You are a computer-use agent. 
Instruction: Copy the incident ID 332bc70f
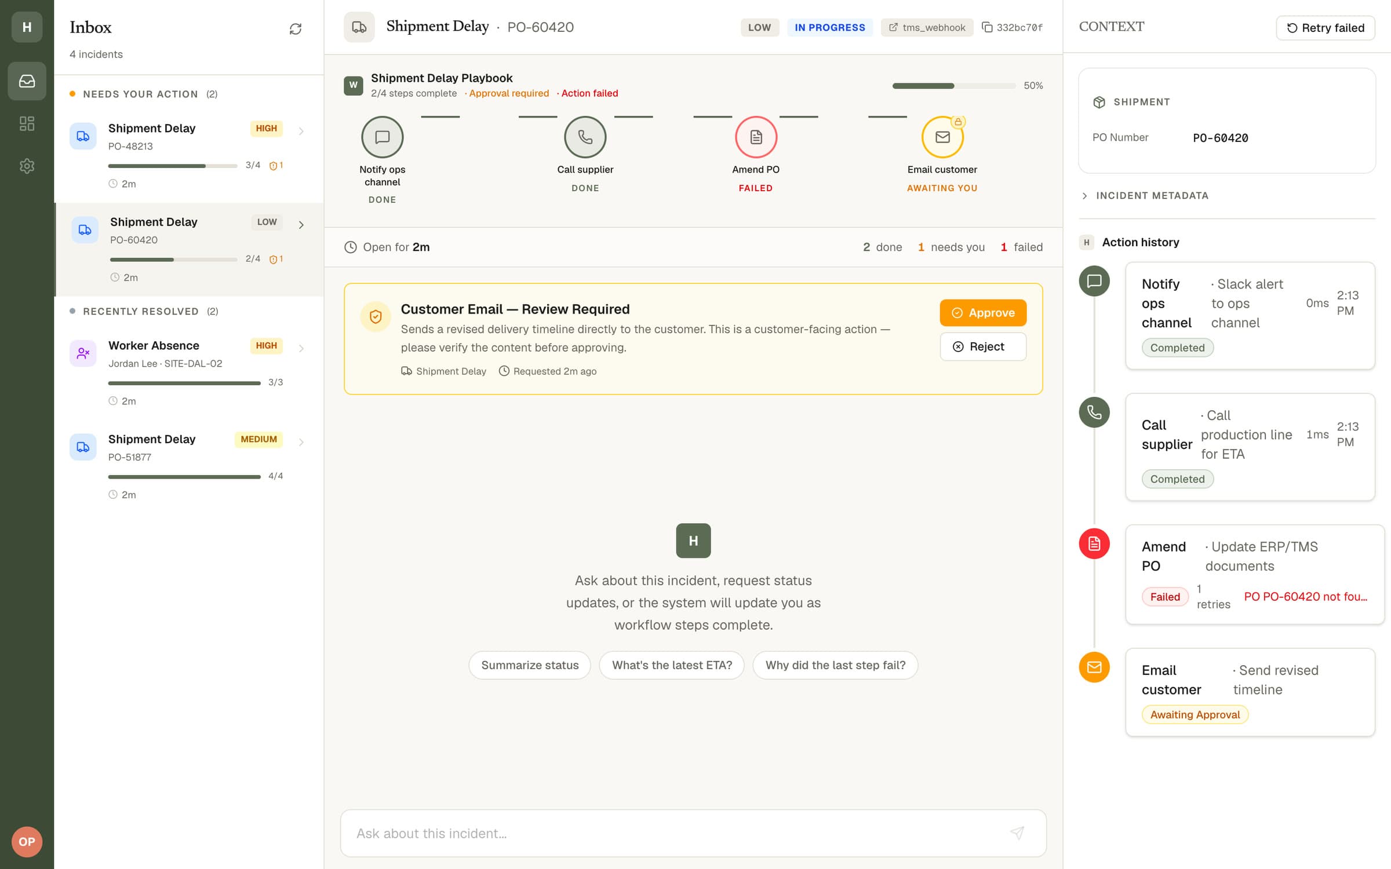1013,27
